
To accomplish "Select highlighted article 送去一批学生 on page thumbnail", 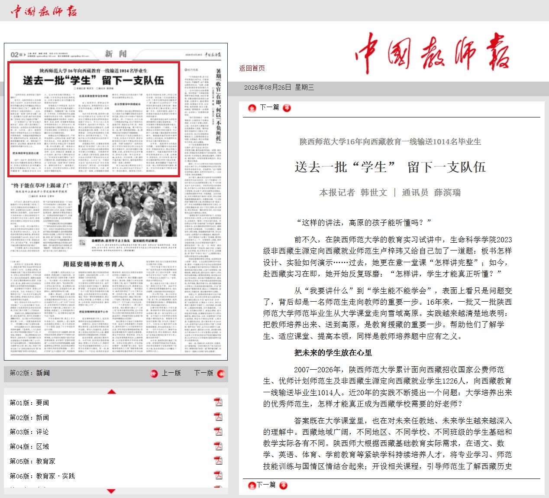I will tap(94, 119).
